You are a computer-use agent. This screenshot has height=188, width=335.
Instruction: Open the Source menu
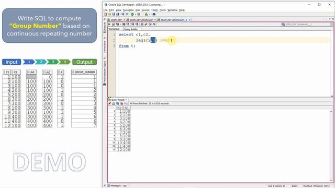tap(146, 10)
